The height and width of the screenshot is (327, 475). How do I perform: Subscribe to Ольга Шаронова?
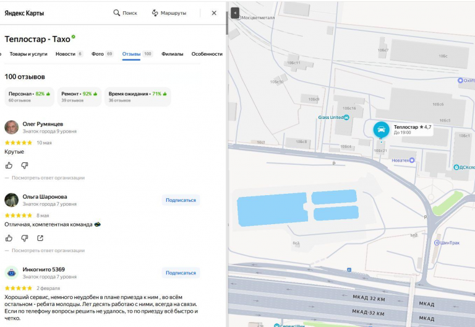coord(181,200)
